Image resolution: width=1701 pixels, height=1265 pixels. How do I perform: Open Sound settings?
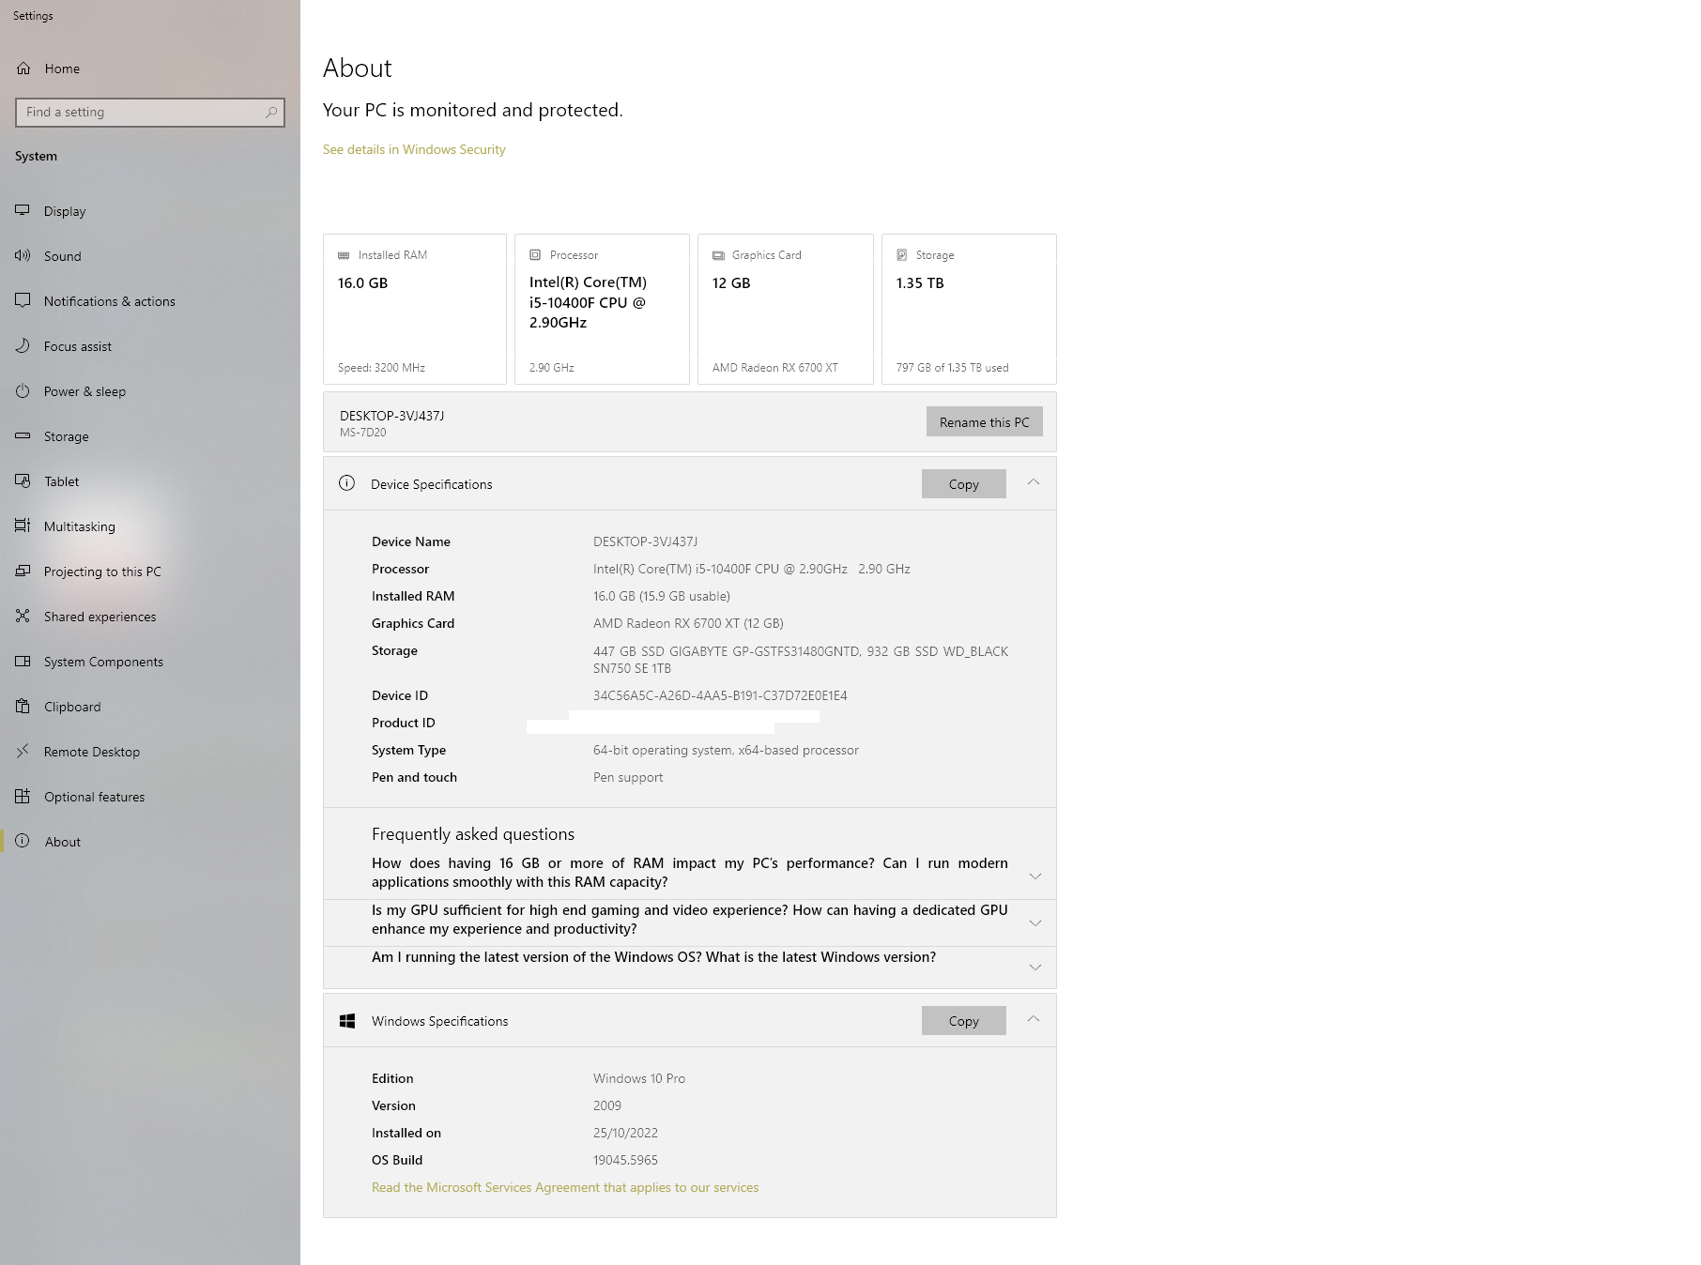150,256
